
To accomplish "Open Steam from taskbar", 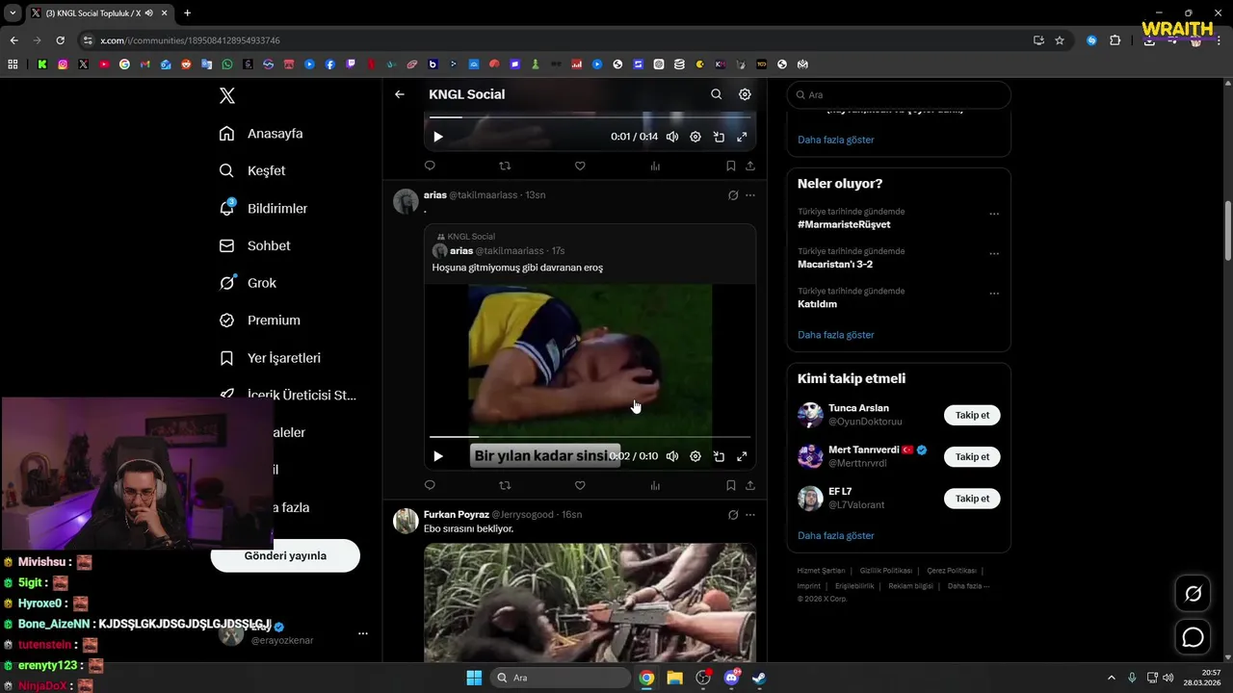I will click(x=759, y=678).
